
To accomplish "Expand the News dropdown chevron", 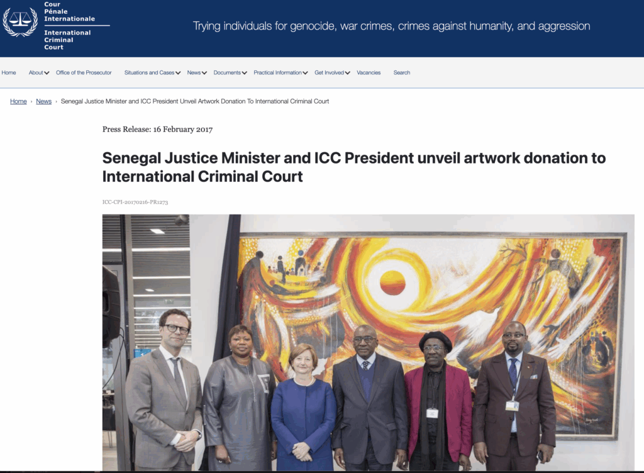I will click(204, 73).
